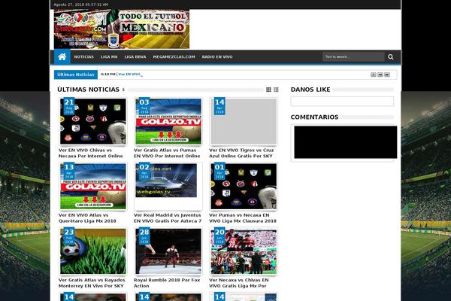The width and height of the screenshot is (451, 301).
Task: Switch to grid view layout
Action: (x=268, y=90)
